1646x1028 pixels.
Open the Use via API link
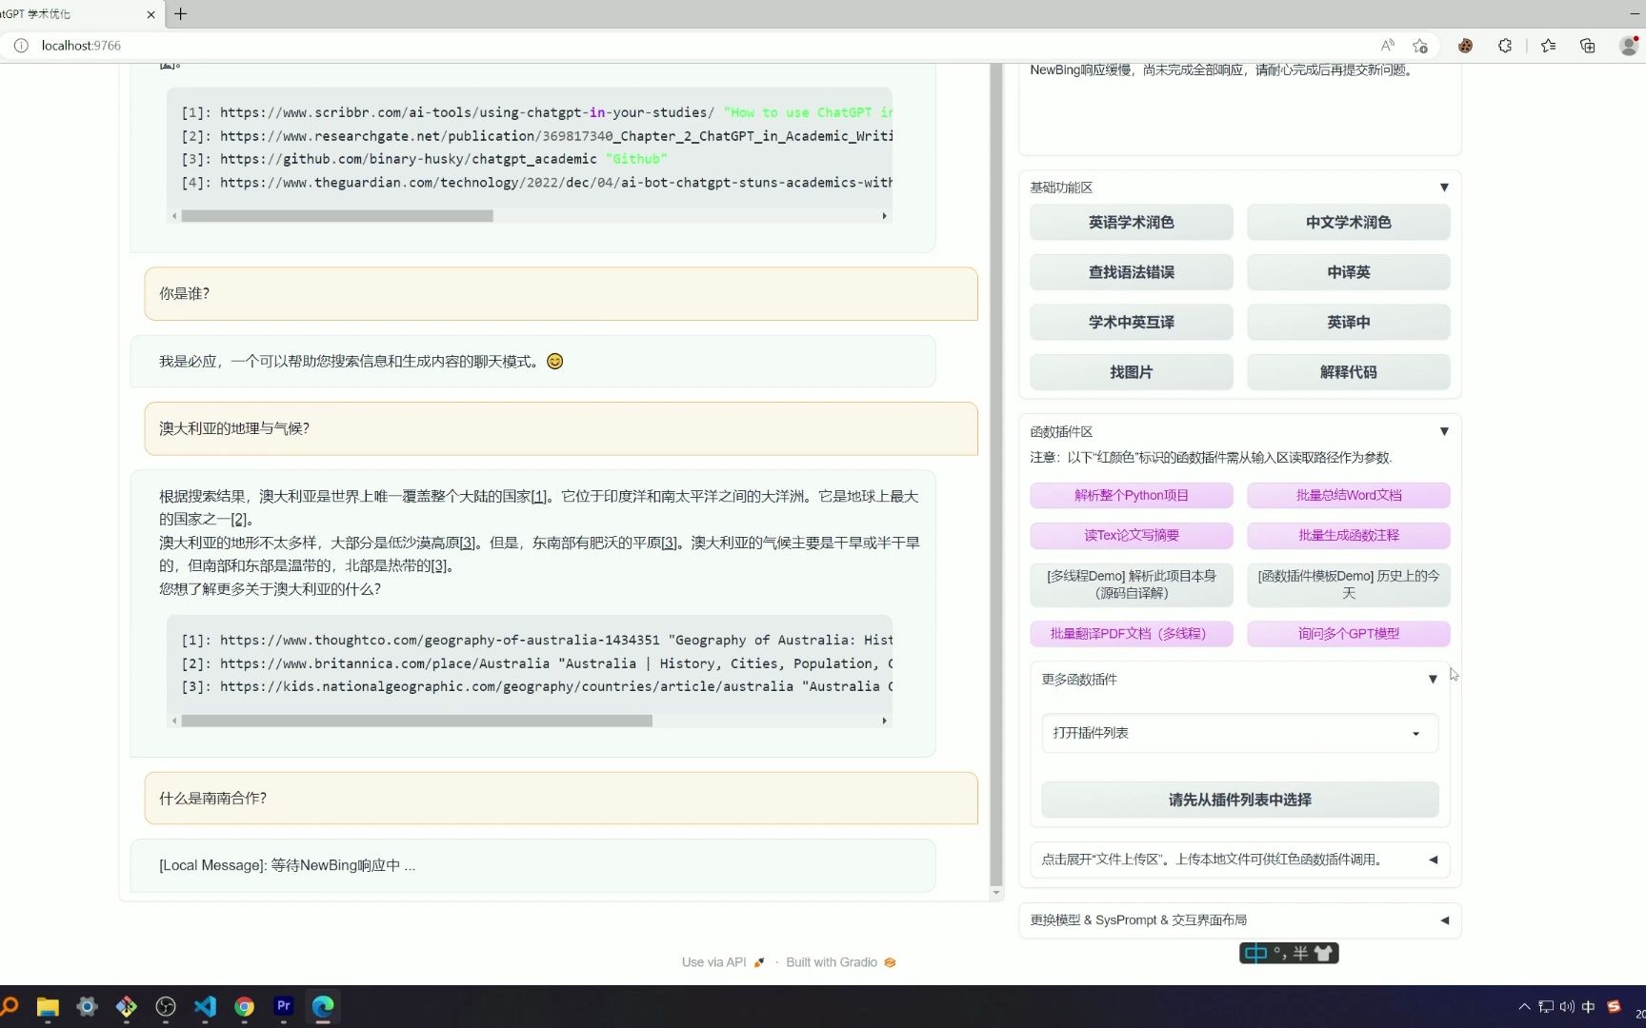point(723,962)
